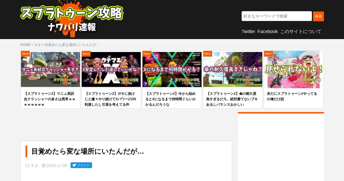Click the スプラトゥーン攻略 ナワバリ速報 site logo
The image size is (344, 181).
pos(72,19)
